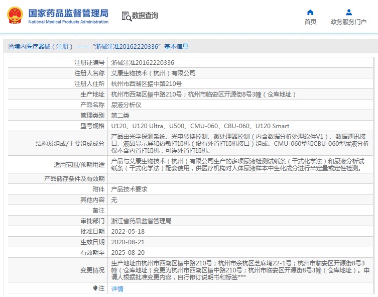The image size is (378, 297).
Task: Select registrant name 艾康生物技术(杭州)有限公司
Action: point(153,73)
